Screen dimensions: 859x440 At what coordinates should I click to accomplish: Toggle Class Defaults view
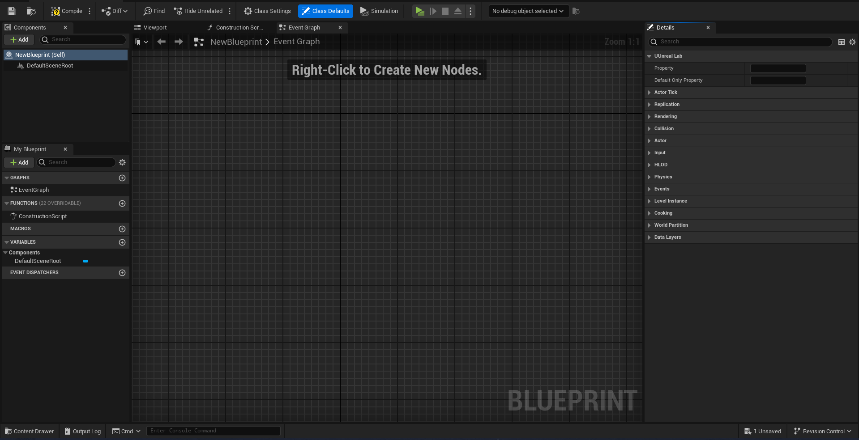point(325,11)
